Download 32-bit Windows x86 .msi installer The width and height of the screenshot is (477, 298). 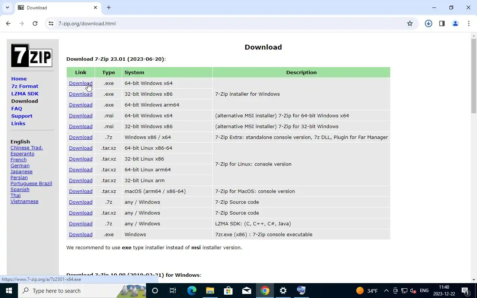(80, 126)
